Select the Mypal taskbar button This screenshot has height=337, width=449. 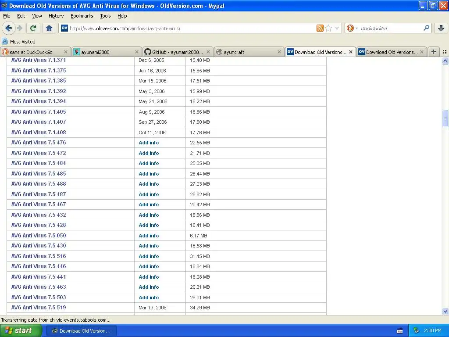pyautogui.click(x=81, y=331)
